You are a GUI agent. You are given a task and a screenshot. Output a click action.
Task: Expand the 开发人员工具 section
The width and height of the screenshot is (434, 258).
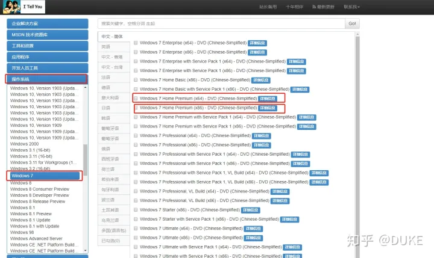(x=48, y=68)
